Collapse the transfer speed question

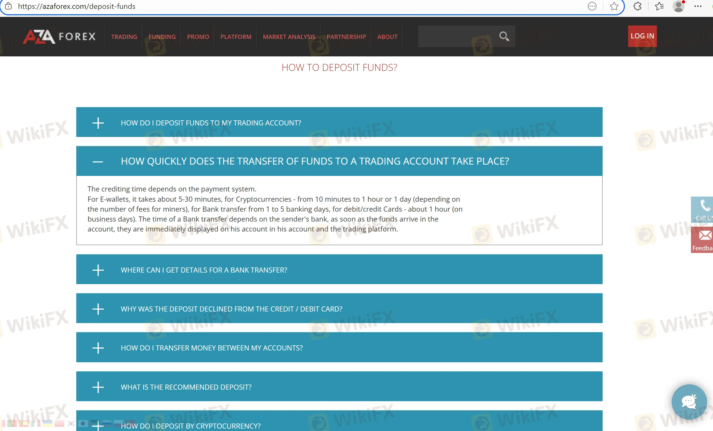pyautogui.click(x=98, y=161)
